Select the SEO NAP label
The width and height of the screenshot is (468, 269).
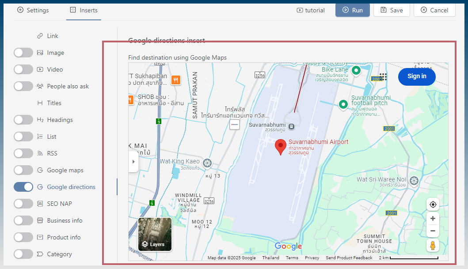click(59, 204)
